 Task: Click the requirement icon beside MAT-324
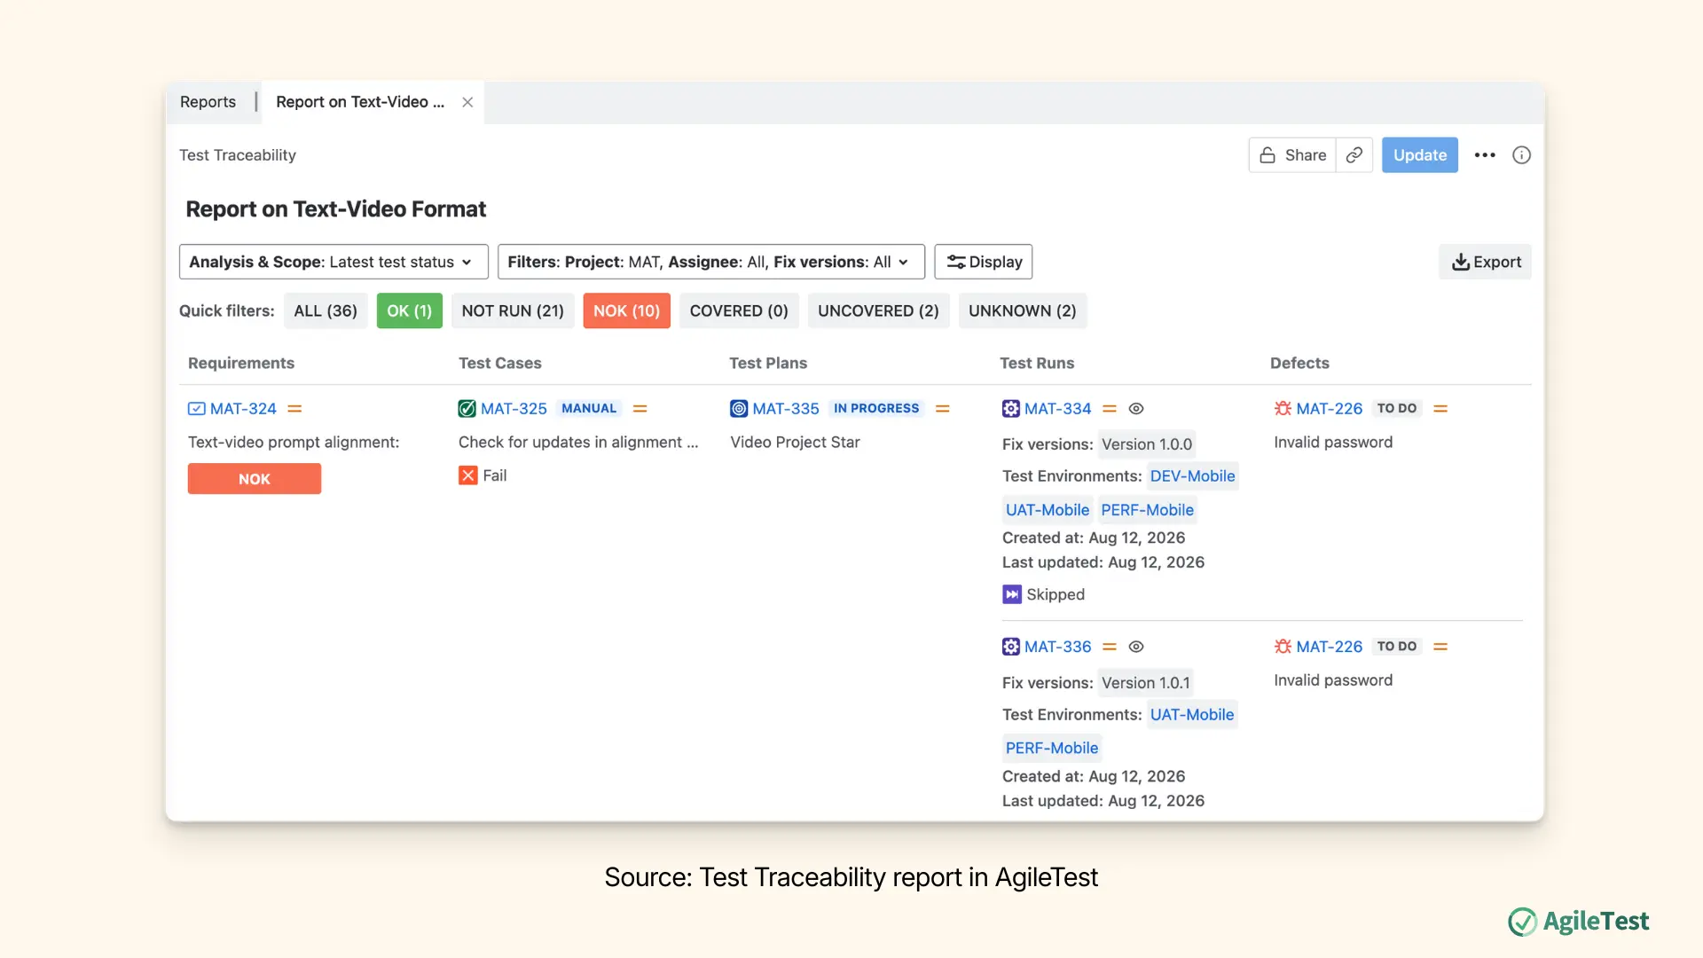(x=197, y=408)
